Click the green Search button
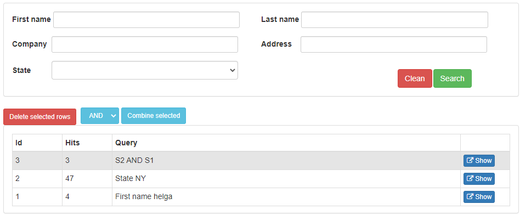 (453, 78)
